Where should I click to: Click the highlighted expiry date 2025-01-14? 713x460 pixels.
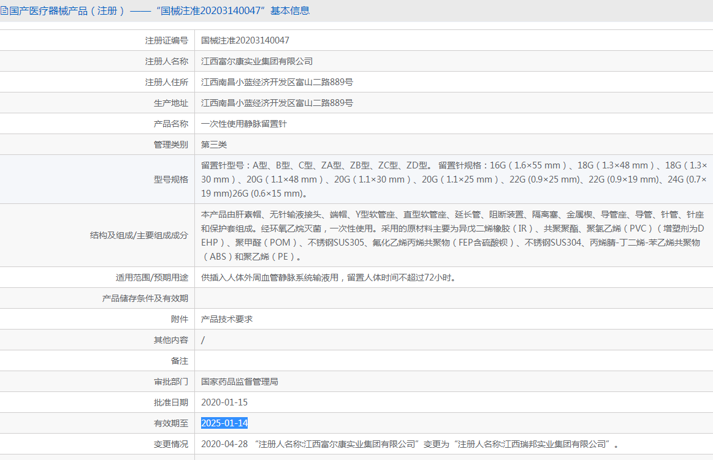pos(224,423)
